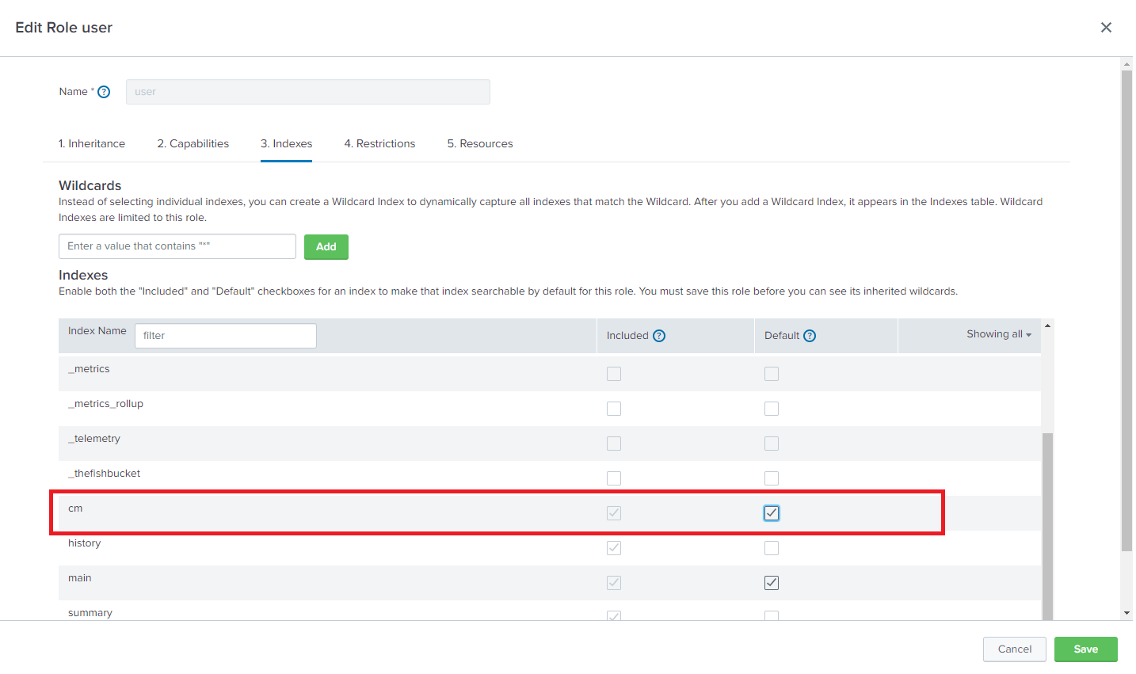Image resolution: width=1136 pixels, height=674 pixels.
Task: Enable Default checkbox for _thefishbucket index
Action: pos(771,478)
